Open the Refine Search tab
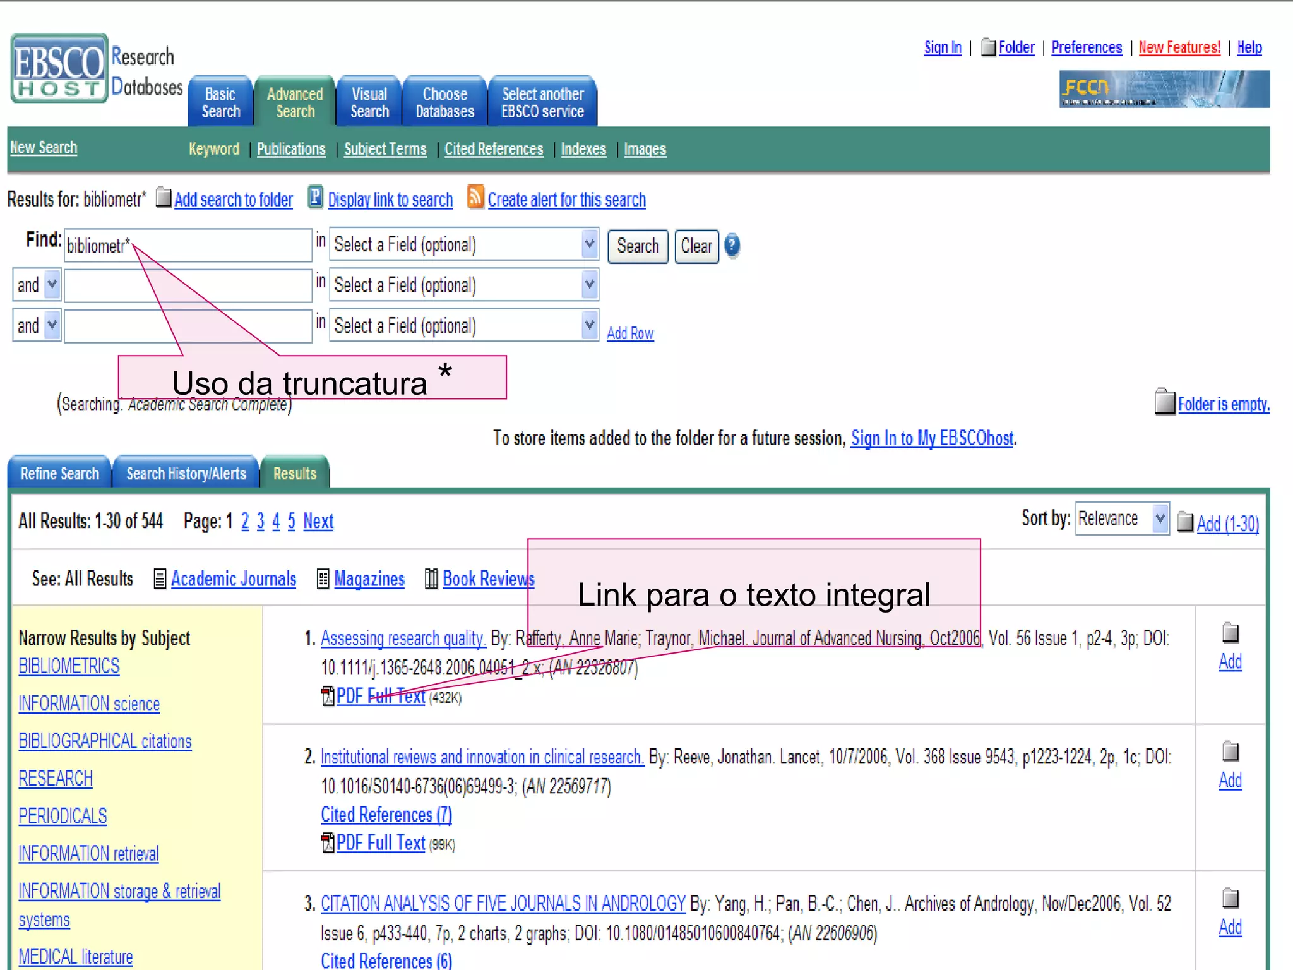Viewport: 1293px width, 970px height. point(59,473)
